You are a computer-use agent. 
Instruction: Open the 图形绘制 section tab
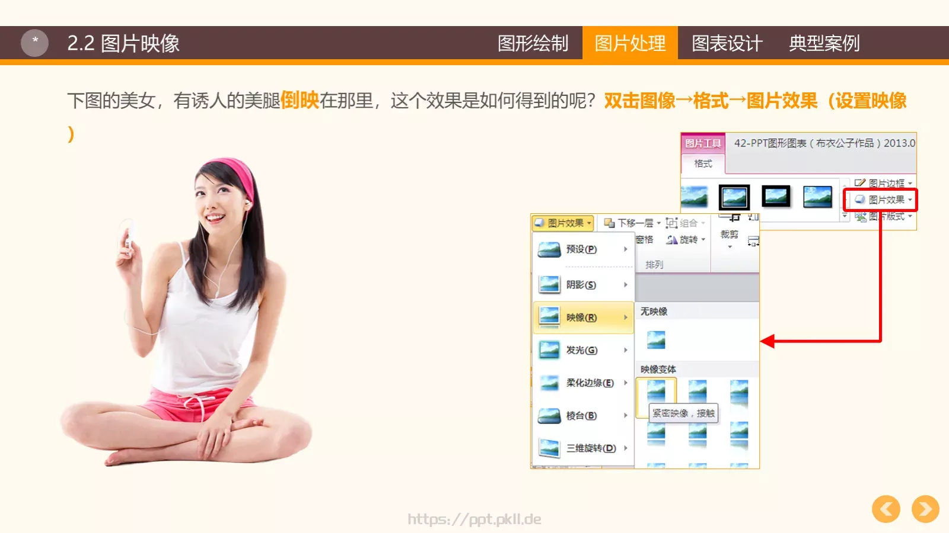[x=533, y=43]
